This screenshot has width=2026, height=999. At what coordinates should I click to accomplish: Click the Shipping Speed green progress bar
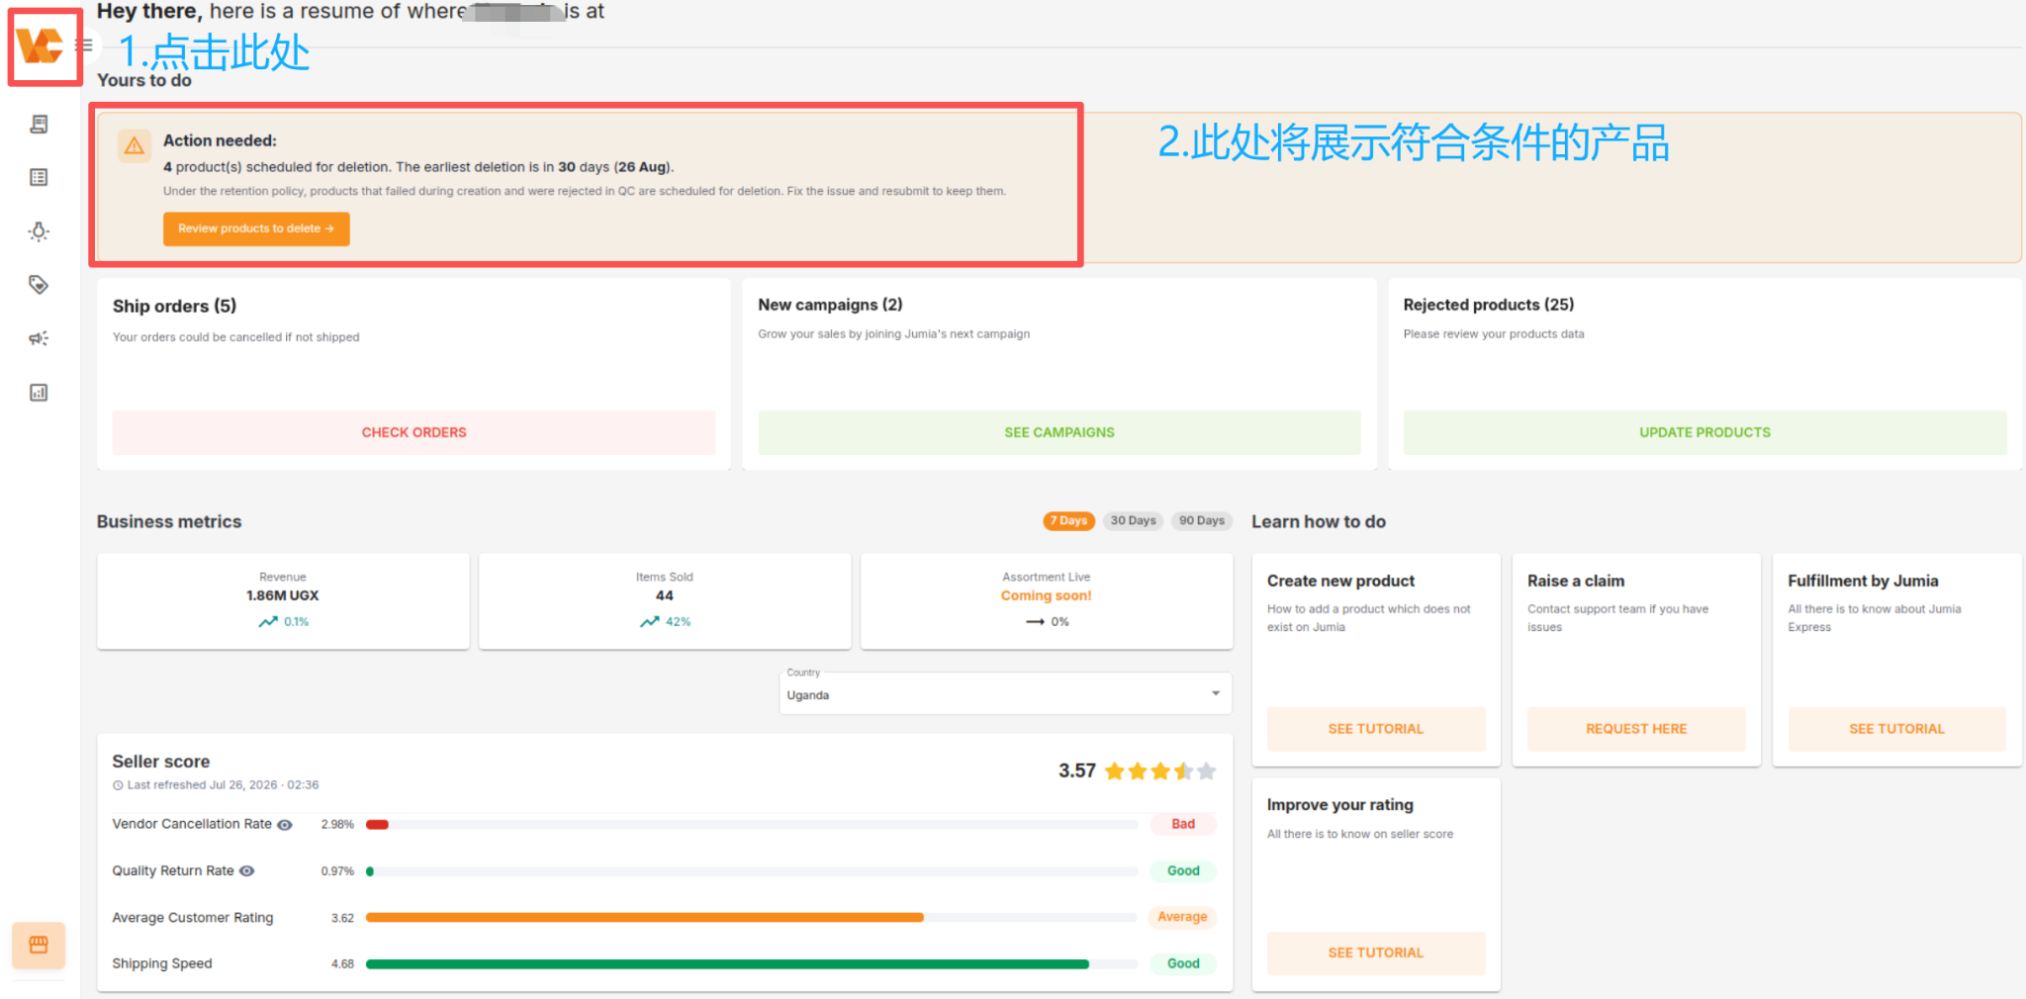(727, 964)
